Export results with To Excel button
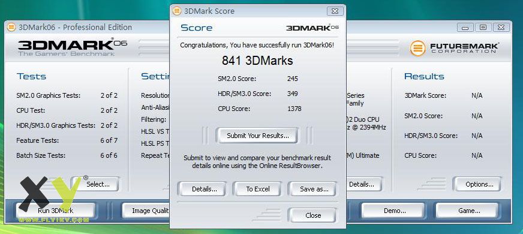Viewport: 523px width, 234px height. pyautogui.click(x=257, y=189)
